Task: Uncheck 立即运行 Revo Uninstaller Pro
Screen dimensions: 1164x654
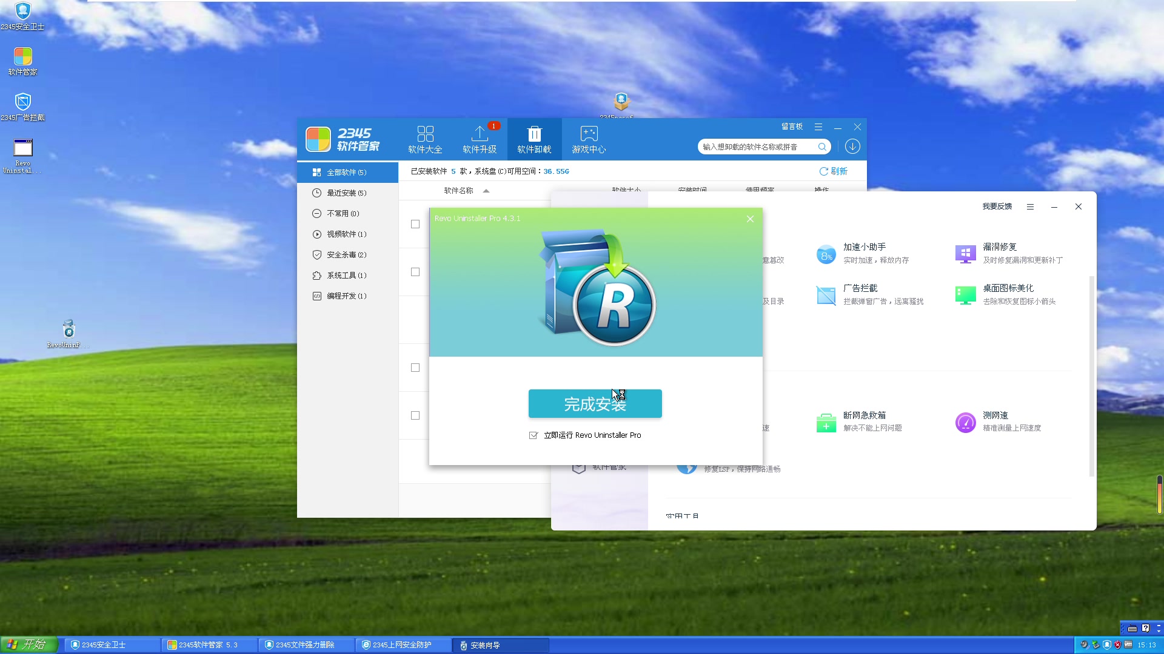Action: tap(533, 435)
